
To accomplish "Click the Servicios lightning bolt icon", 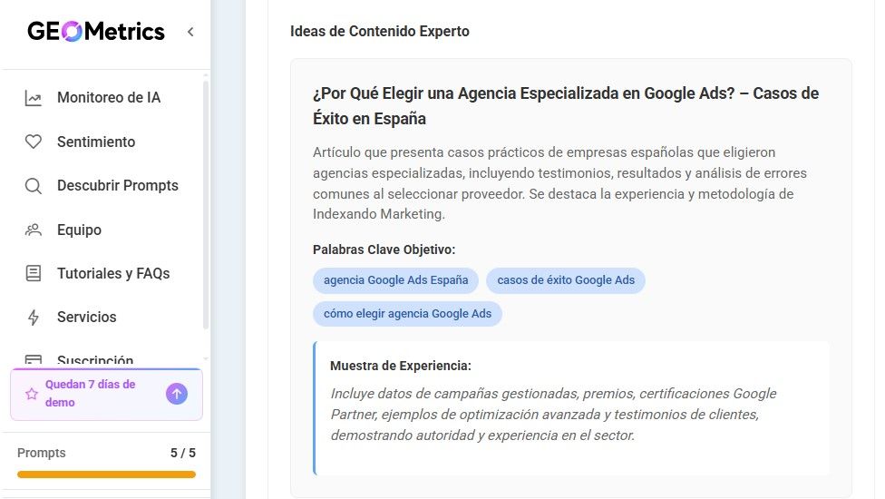I will click(x=34, y=318).
